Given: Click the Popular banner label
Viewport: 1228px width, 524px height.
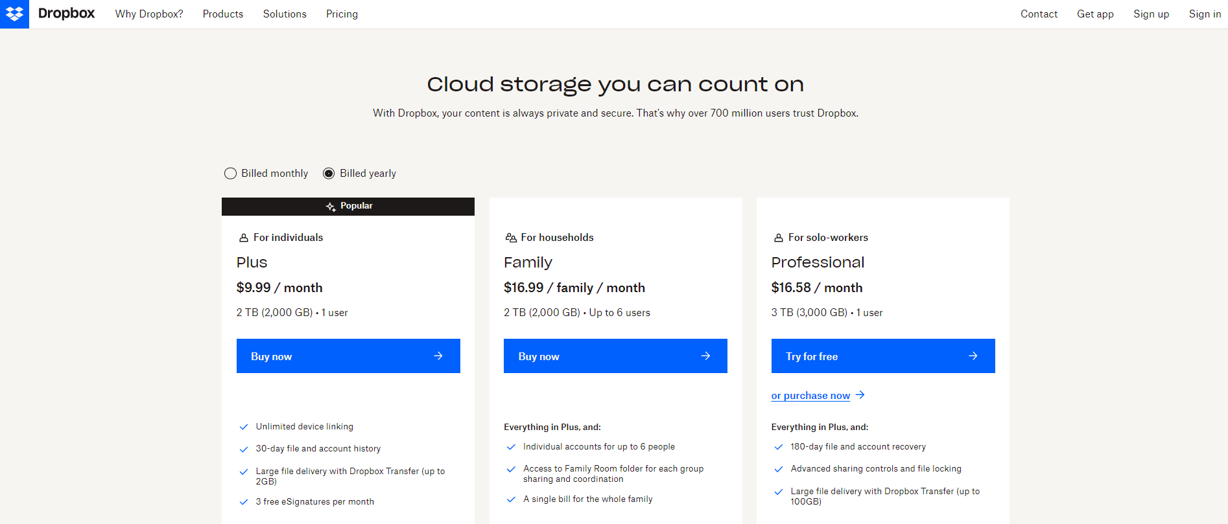Looking at the screenshot, I should coord(356,206).
